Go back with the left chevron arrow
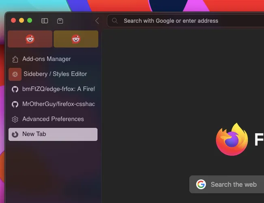The image size is (264, 203). coord(97,21)
